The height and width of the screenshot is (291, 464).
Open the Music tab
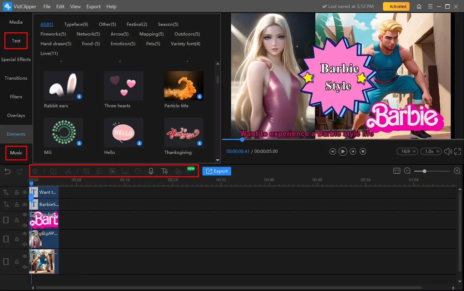(16, 153)
